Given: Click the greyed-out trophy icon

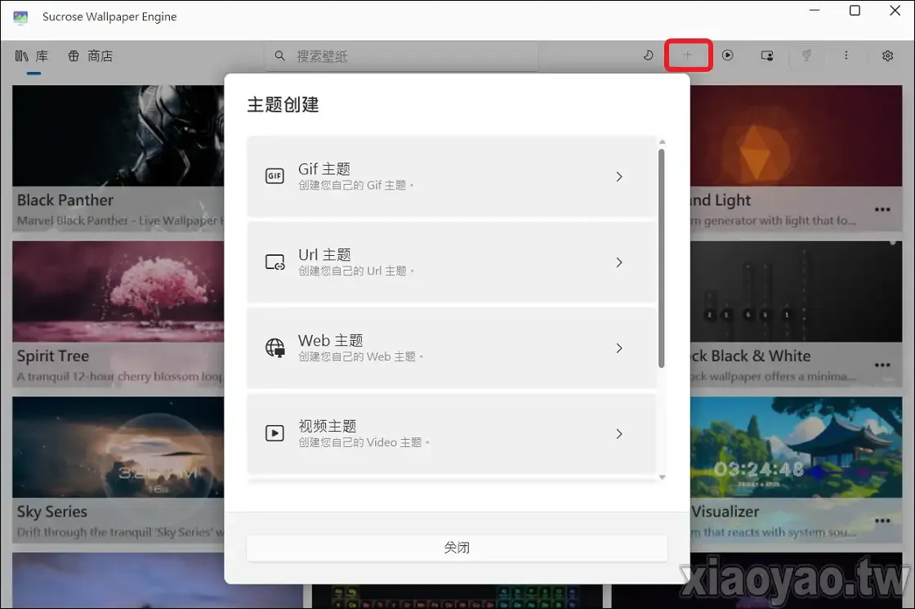Looking at the screenshot, I should 806,56.
